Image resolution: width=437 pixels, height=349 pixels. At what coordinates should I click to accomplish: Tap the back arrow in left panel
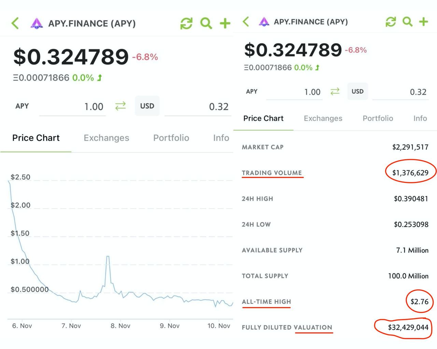[x=15, y=24]
